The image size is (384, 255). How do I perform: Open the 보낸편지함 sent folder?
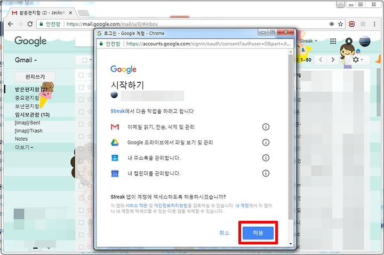27,106
